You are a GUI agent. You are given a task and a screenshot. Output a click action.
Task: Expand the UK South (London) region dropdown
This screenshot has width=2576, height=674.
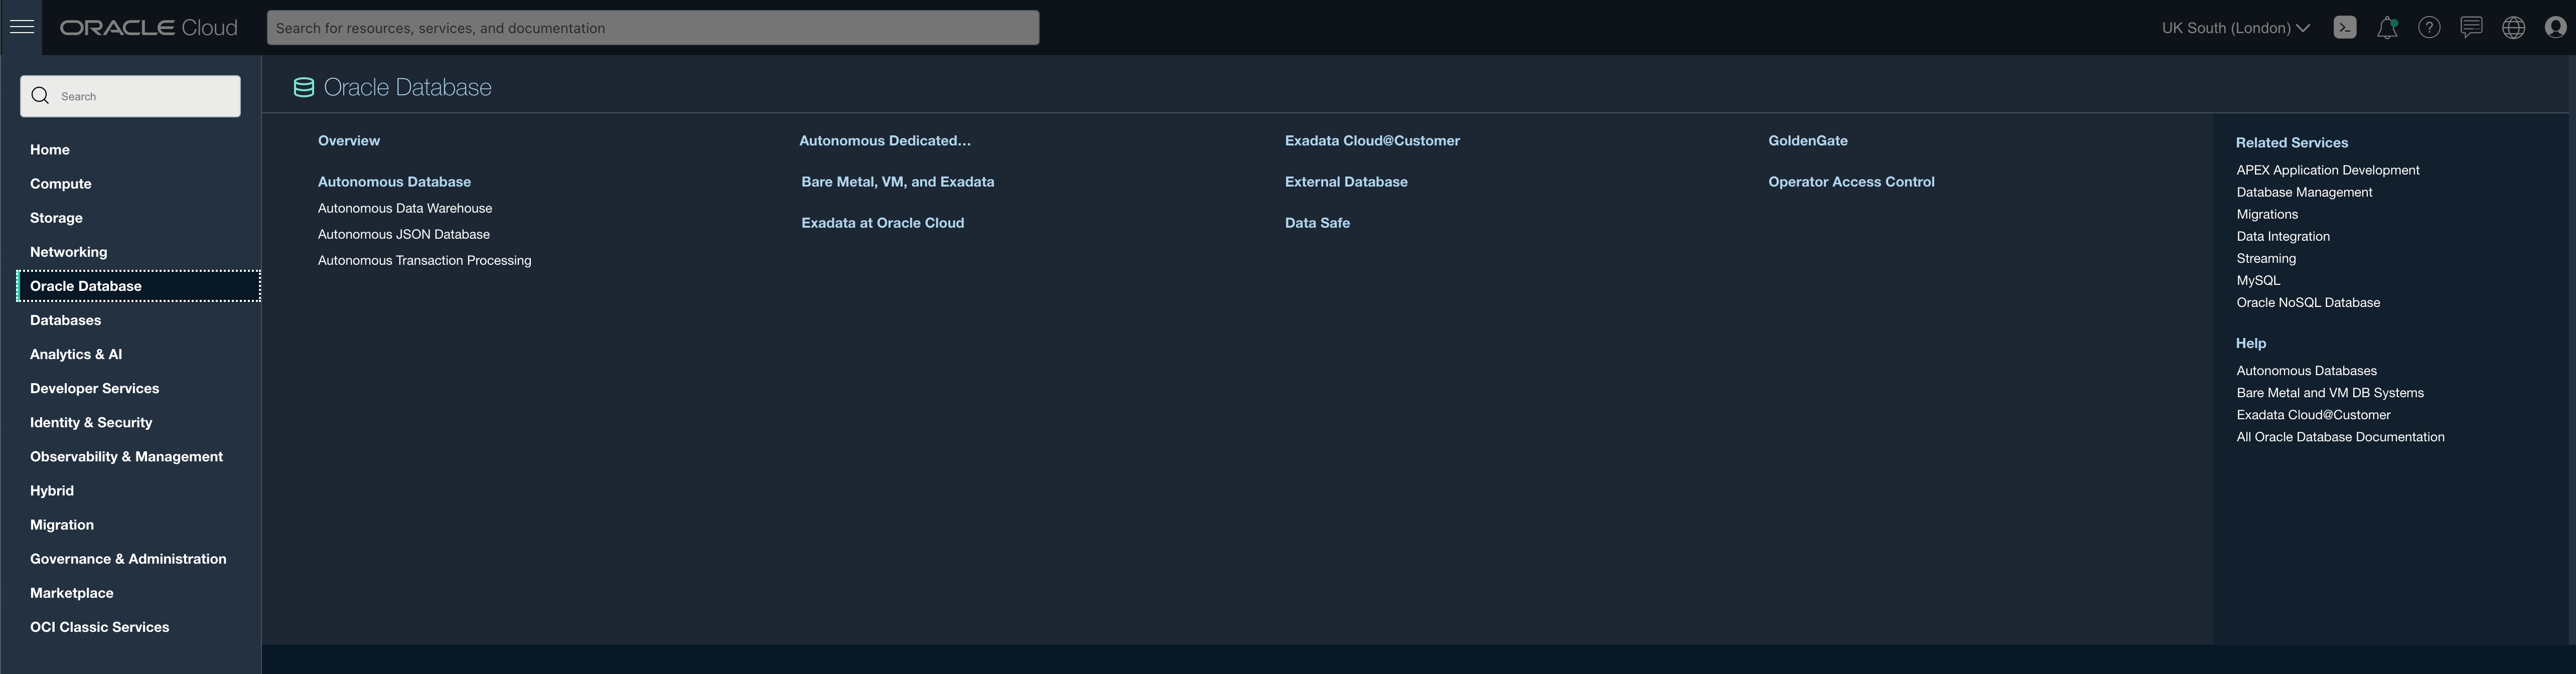click(2235, 28)
